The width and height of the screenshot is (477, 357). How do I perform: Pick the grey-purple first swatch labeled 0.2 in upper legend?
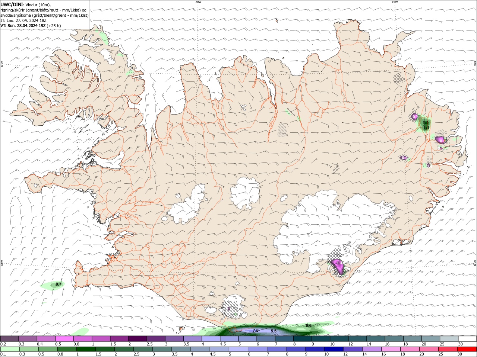9,338
